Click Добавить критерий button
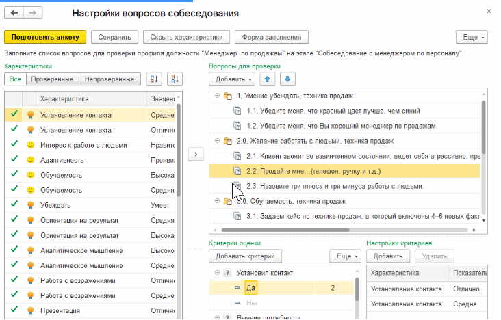 246,256
